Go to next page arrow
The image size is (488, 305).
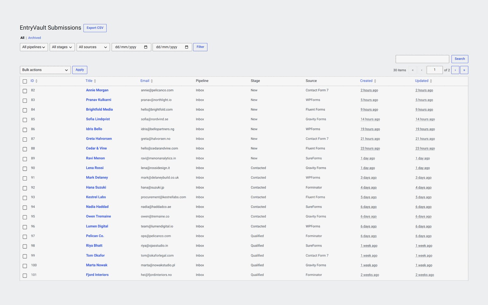(455, 70)
